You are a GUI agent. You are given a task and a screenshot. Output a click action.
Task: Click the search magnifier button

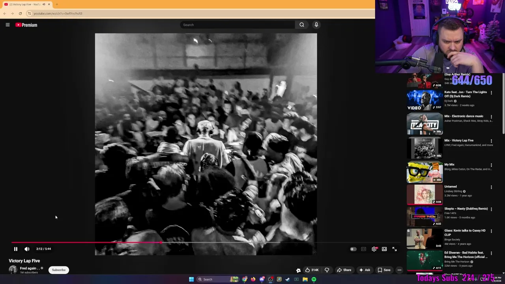click(x=302, y=25)
